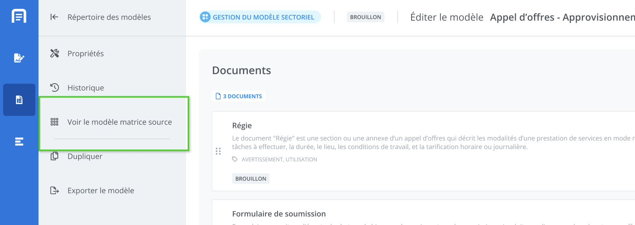Viewport: 635px width, 225px height.
Task: Choose Dupliquer in the side menu
Action: pos(85,156)
